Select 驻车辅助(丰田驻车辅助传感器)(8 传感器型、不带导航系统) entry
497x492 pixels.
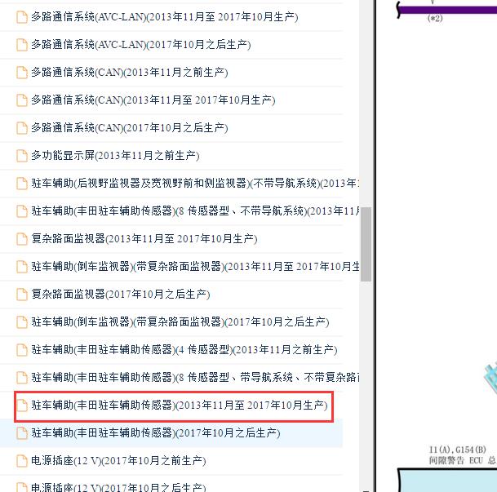click(x=195, y=211)
